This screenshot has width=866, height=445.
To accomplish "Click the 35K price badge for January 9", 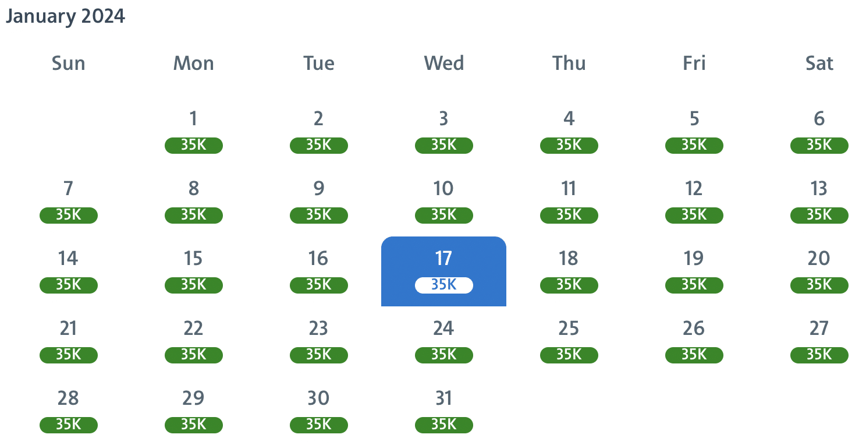I will pos(318,215).
